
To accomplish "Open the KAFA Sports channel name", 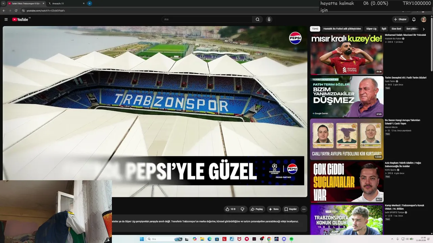I will pos(391,170).
